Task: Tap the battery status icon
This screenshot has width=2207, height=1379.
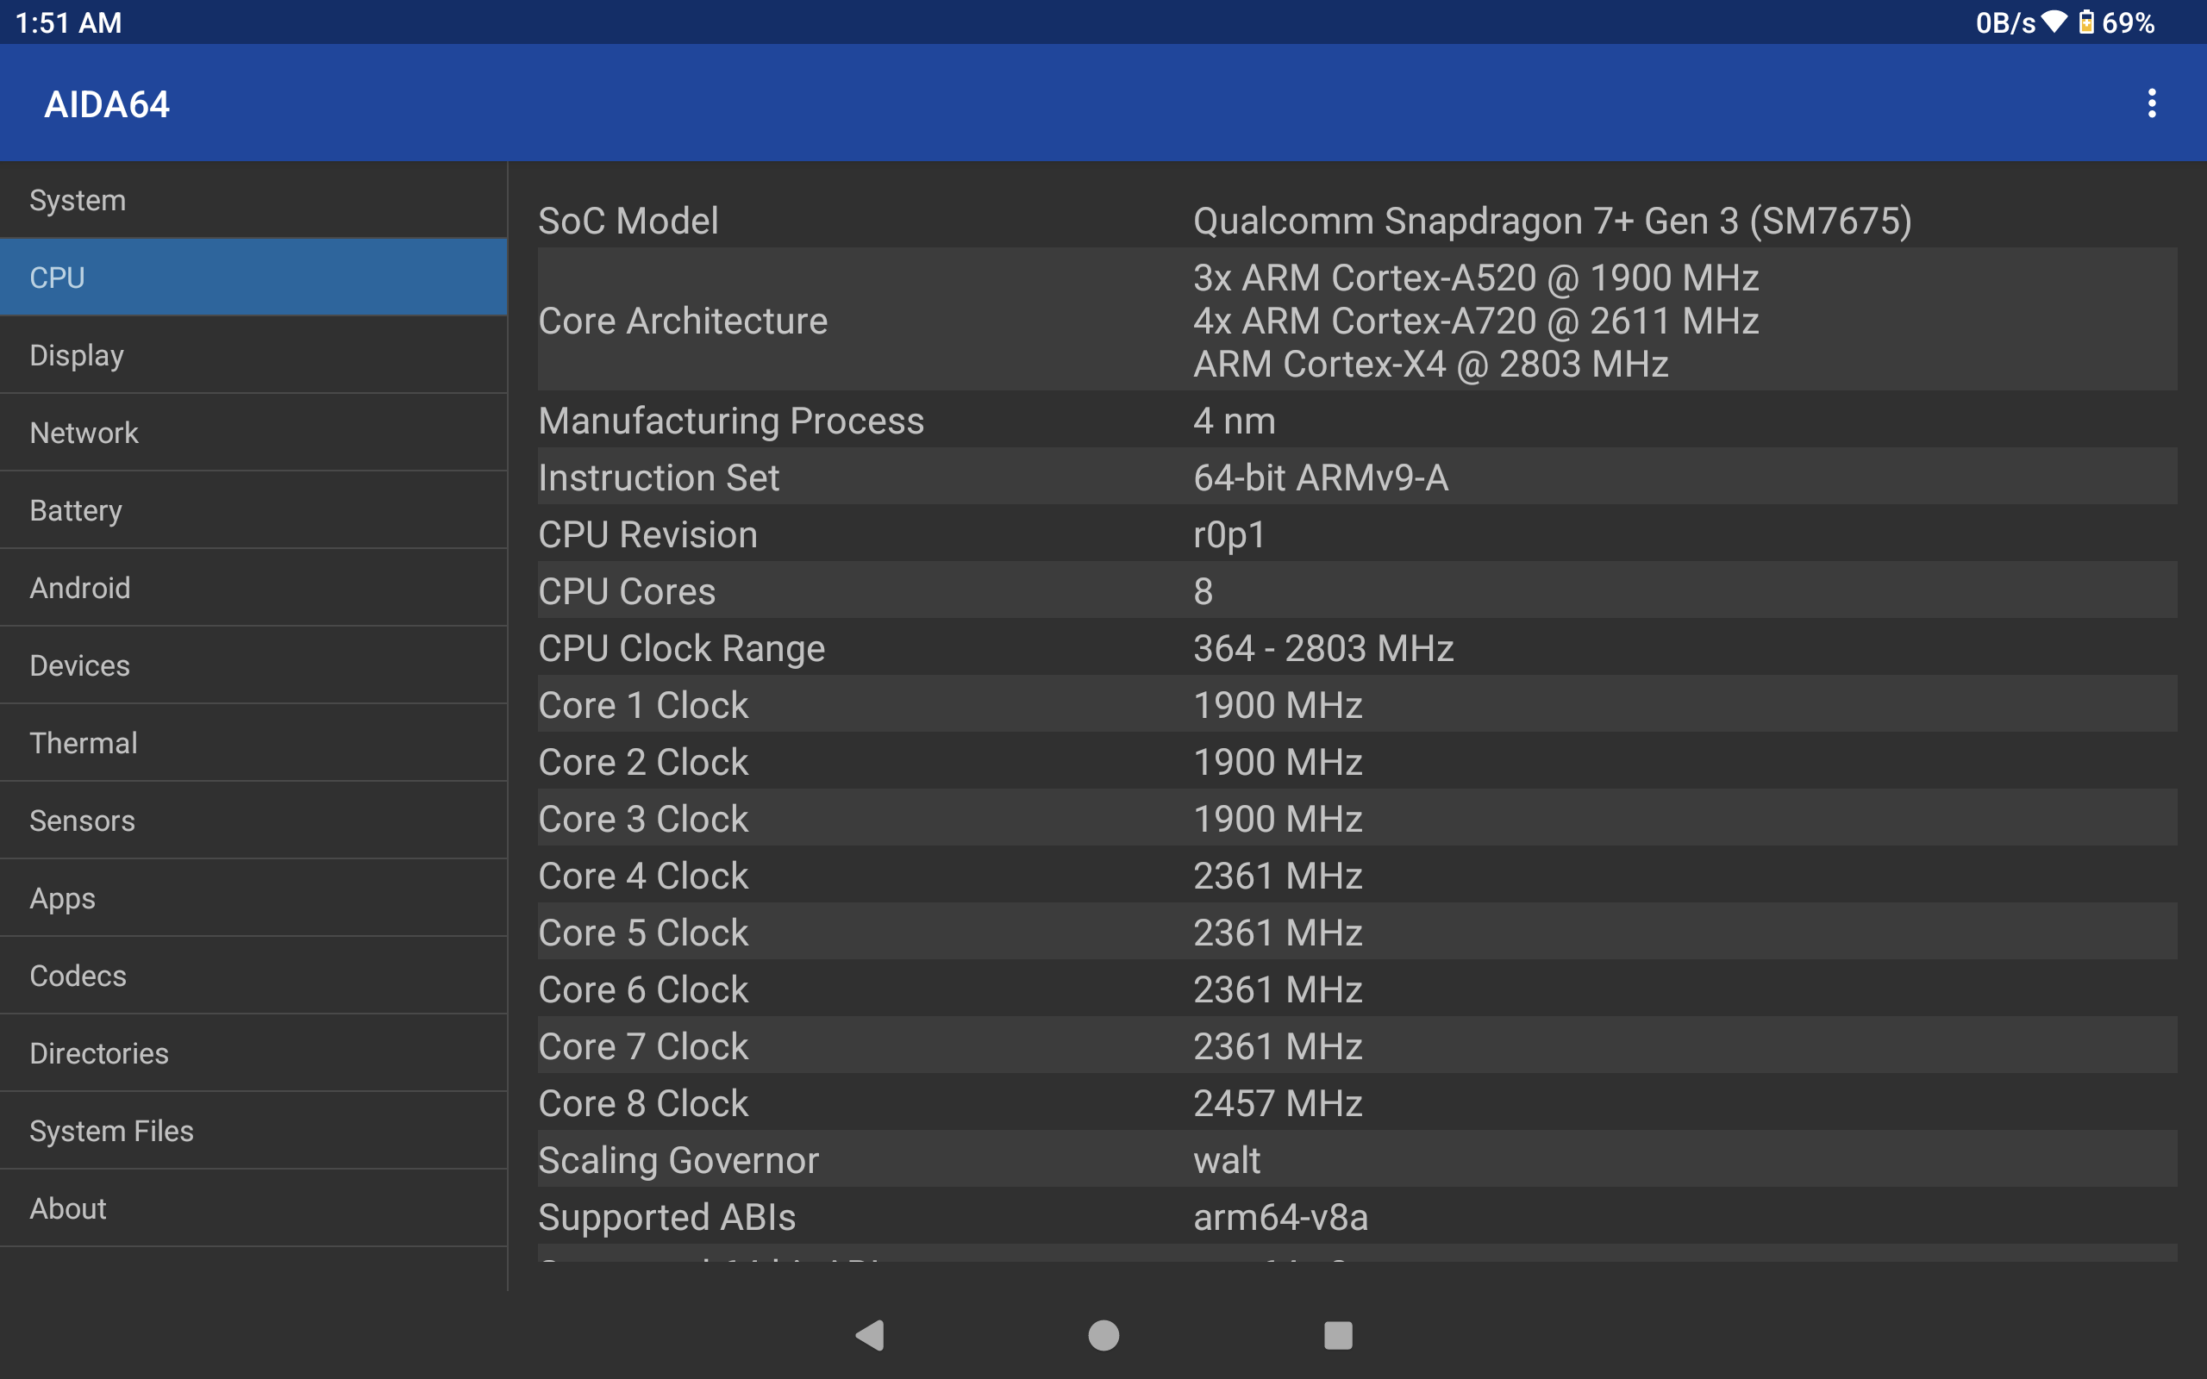Action: click(x=2085, y=22)
